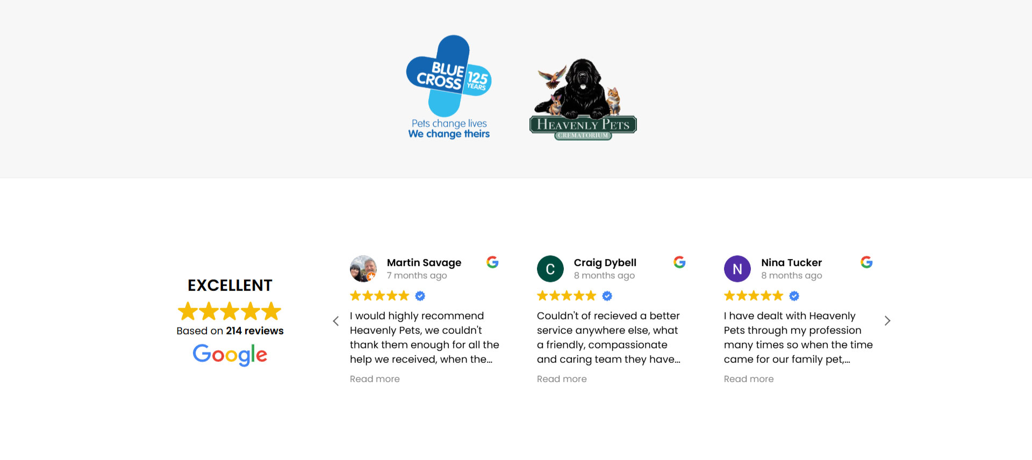Click Nina Tucker's purple avatar
Viewport: 1032px width, 460px height.
coord(737,269)
